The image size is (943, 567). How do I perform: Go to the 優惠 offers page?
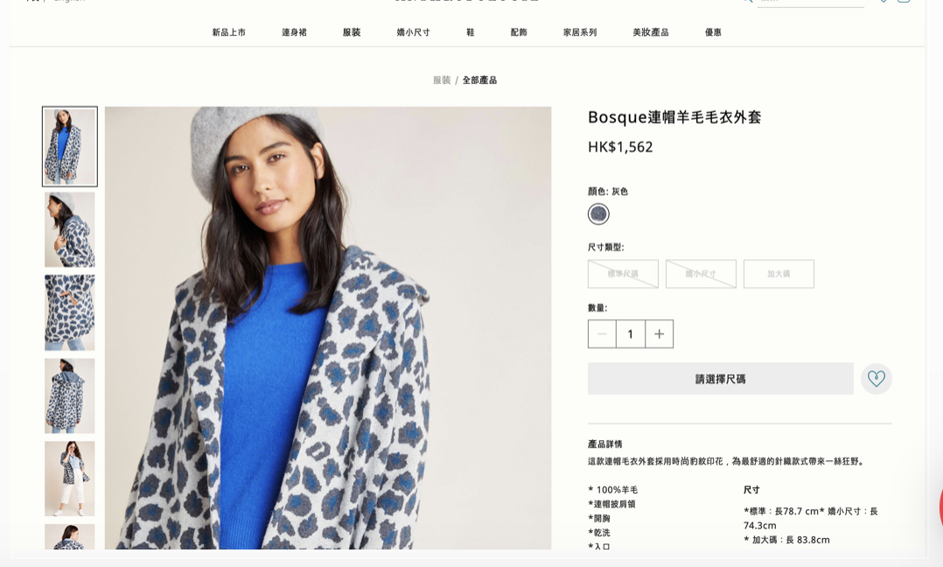(x=713, y=32)
